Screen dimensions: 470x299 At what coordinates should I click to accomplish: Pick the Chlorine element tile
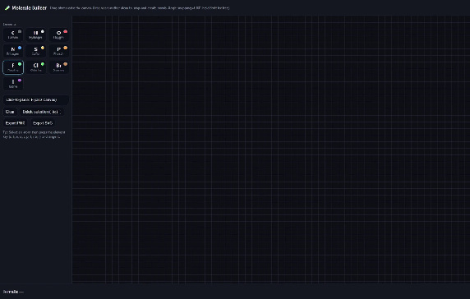(35, 67)
